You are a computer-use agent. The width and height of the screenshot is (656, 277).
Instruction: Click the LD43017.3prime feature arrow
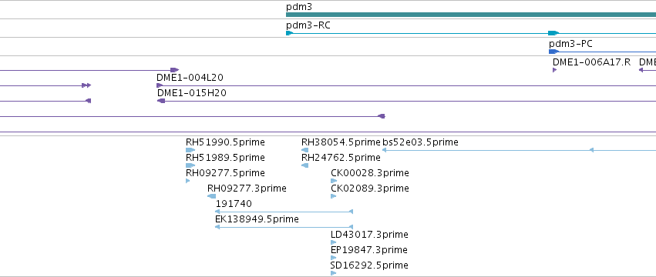pyautogui.click(x=334, y=242)
